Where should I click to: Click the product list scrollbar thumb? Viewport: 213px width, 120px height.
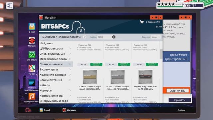[x=161, y=54]
